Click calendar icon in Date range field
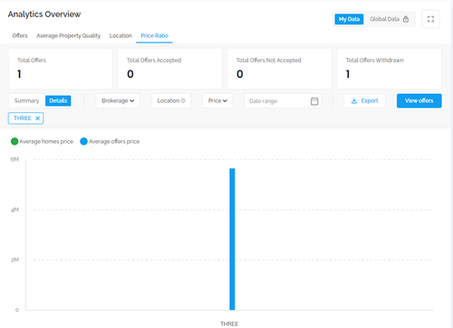Image resolution: width=453 pixels, height=328 pixels. point(314,101)
